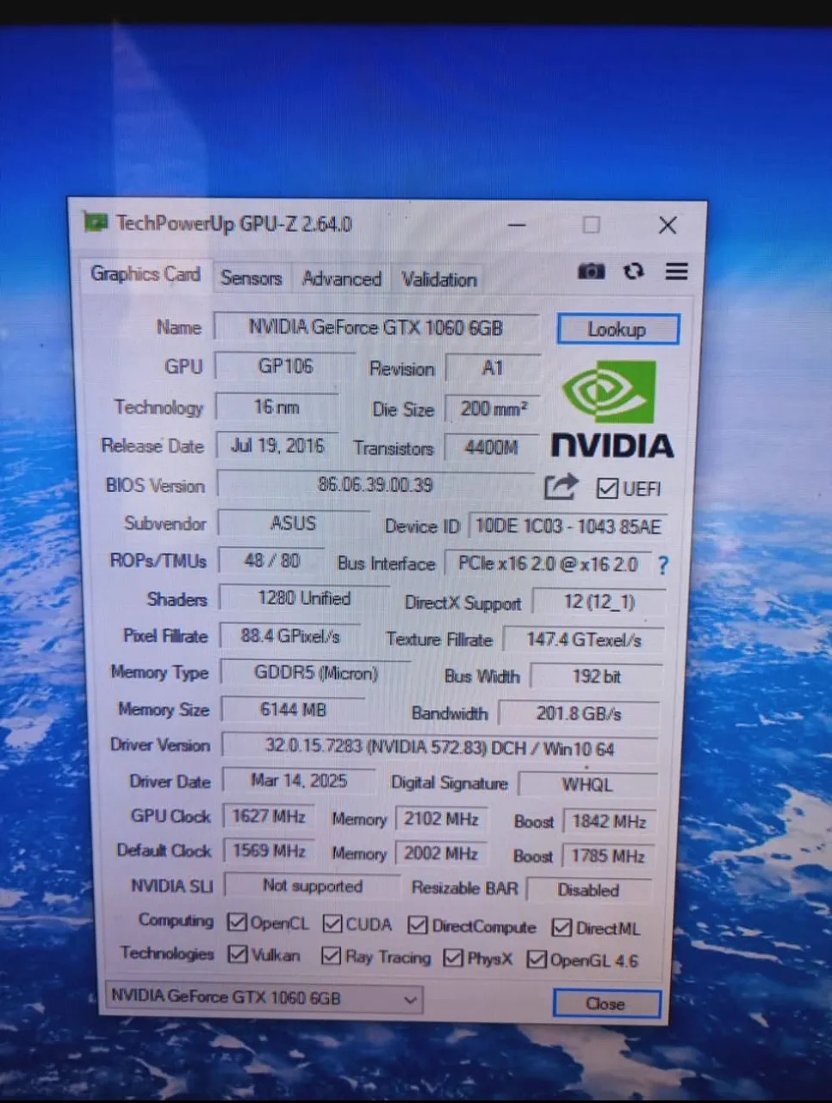Click the NVIDIA logo
832x1103 pixels.
point(612,409)
